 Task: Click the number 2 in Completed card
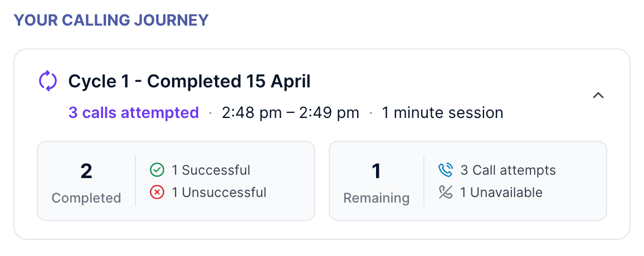pos(86,171)
